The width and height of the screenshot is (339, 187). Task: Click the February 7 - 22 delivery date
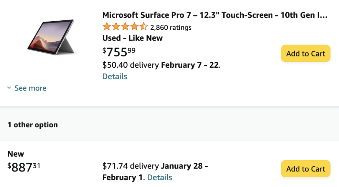(190, 65)
